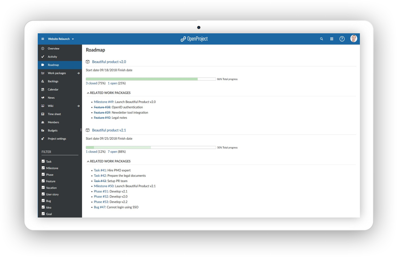Collapse Related Work Packages under v2.0
Screen dimensions: 397x257
[109, 93]
